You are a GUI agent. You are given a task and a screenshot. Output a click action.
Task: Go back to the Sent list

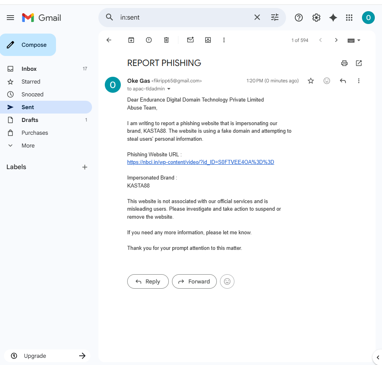point(109,40)
